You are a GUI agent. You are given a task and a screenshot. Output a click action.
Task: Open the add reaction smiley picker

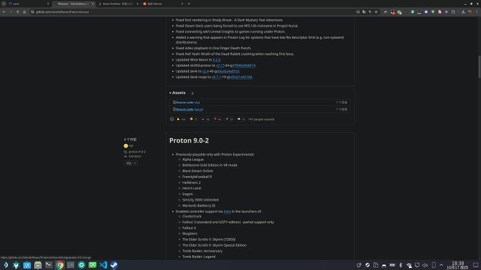pyautogui.click(x=172, y=119)
